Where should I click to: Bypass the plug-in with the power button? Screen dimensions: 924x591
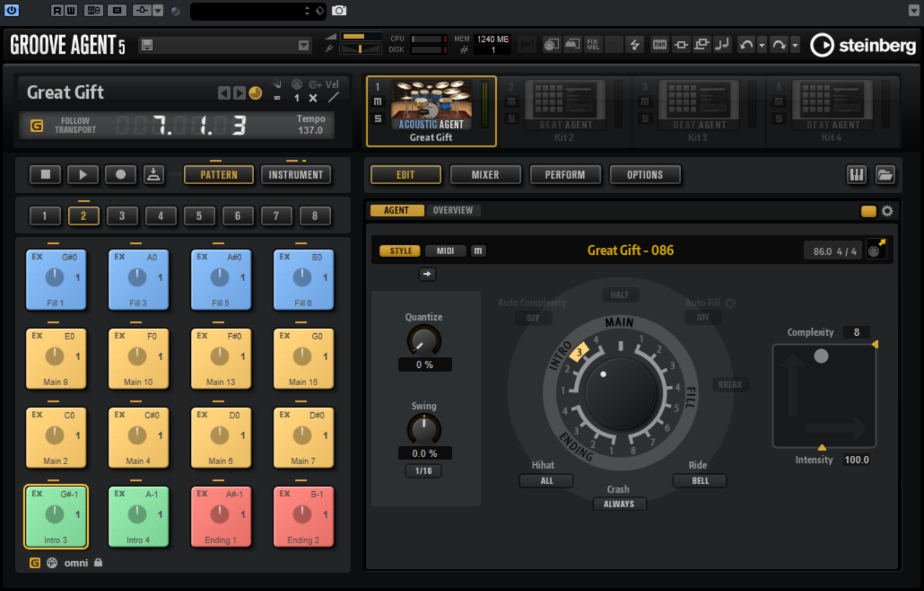pyautogui.click(x=11, y=10)
